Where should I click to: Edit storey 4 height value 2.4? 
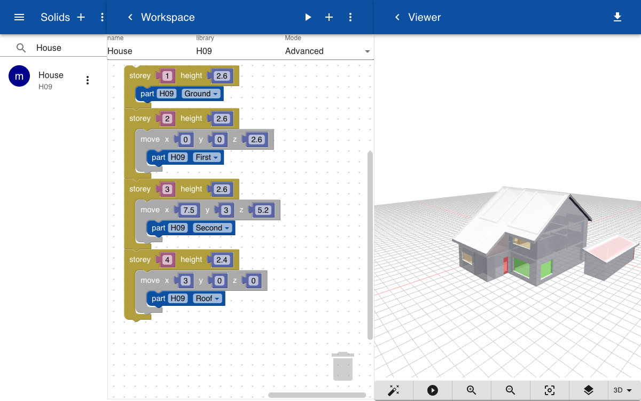point(222,260)
